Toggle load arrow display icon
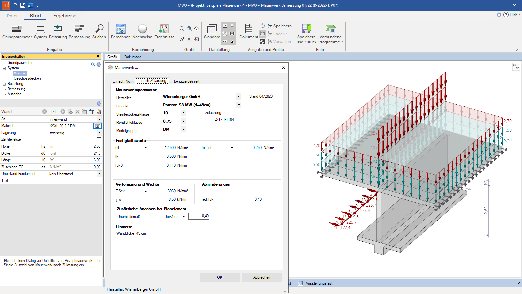522x294 pixels. point(232,25)
